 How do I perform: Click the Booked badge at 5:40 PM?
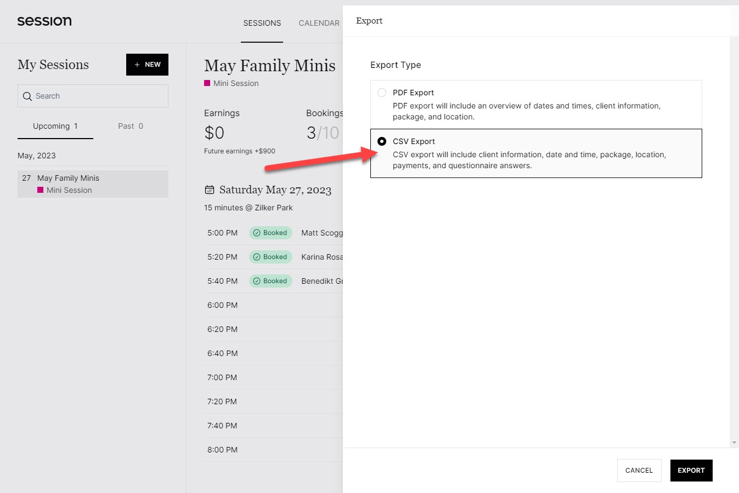click(x=270, y=281)
